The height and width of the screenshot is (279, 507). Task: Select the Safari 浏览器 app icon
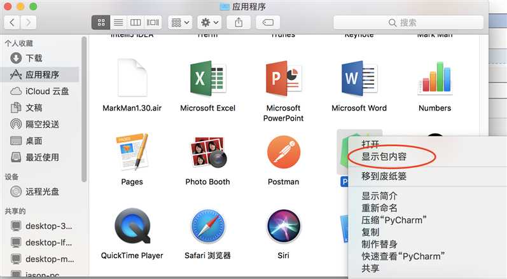pyautogui.click(x=207, y=226)
